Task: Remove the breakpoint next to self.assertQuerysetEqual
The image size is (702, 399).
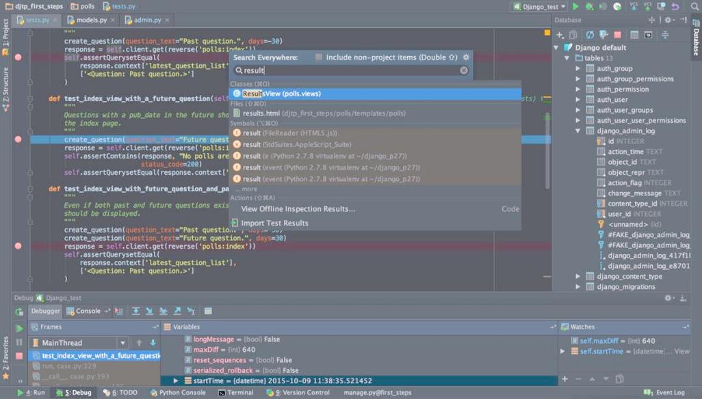Action: click(18, 57)
